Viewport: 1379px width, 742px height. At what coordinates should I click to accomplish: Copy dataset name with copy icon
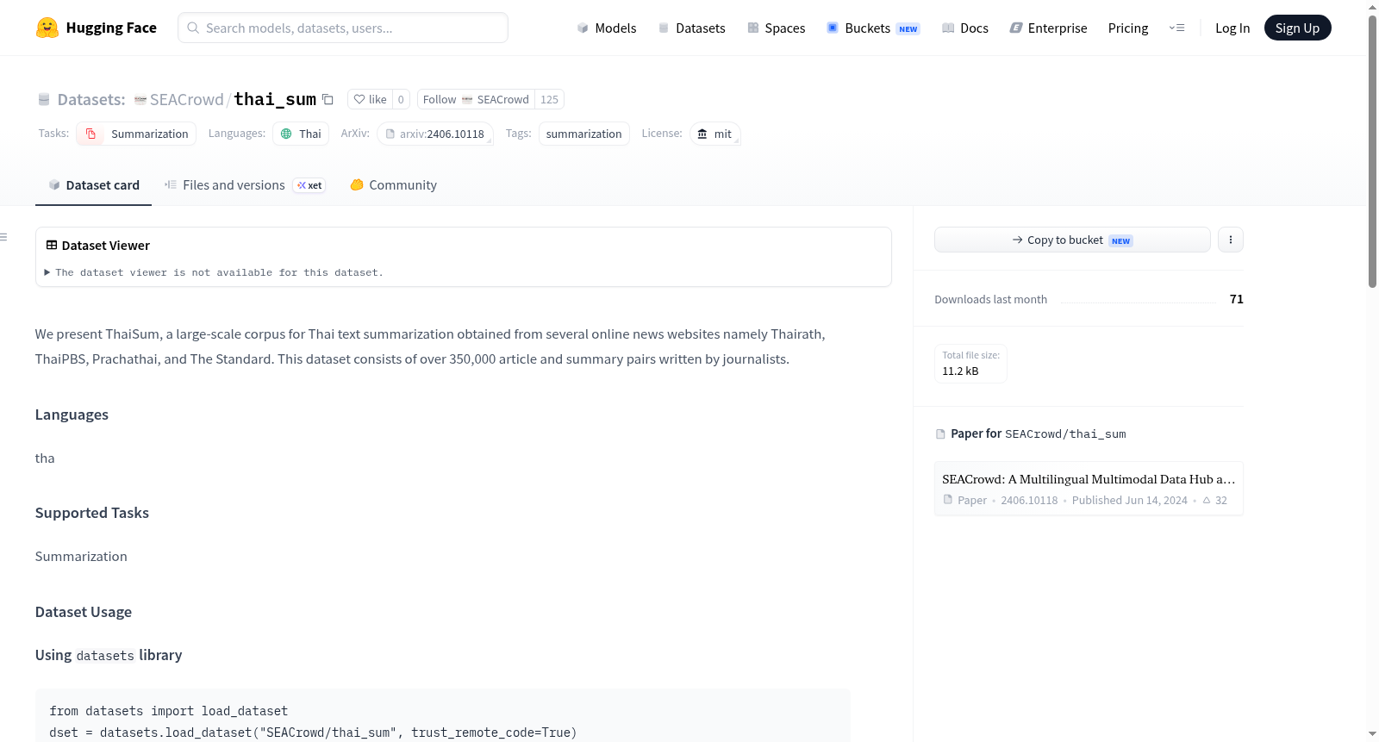328,99
